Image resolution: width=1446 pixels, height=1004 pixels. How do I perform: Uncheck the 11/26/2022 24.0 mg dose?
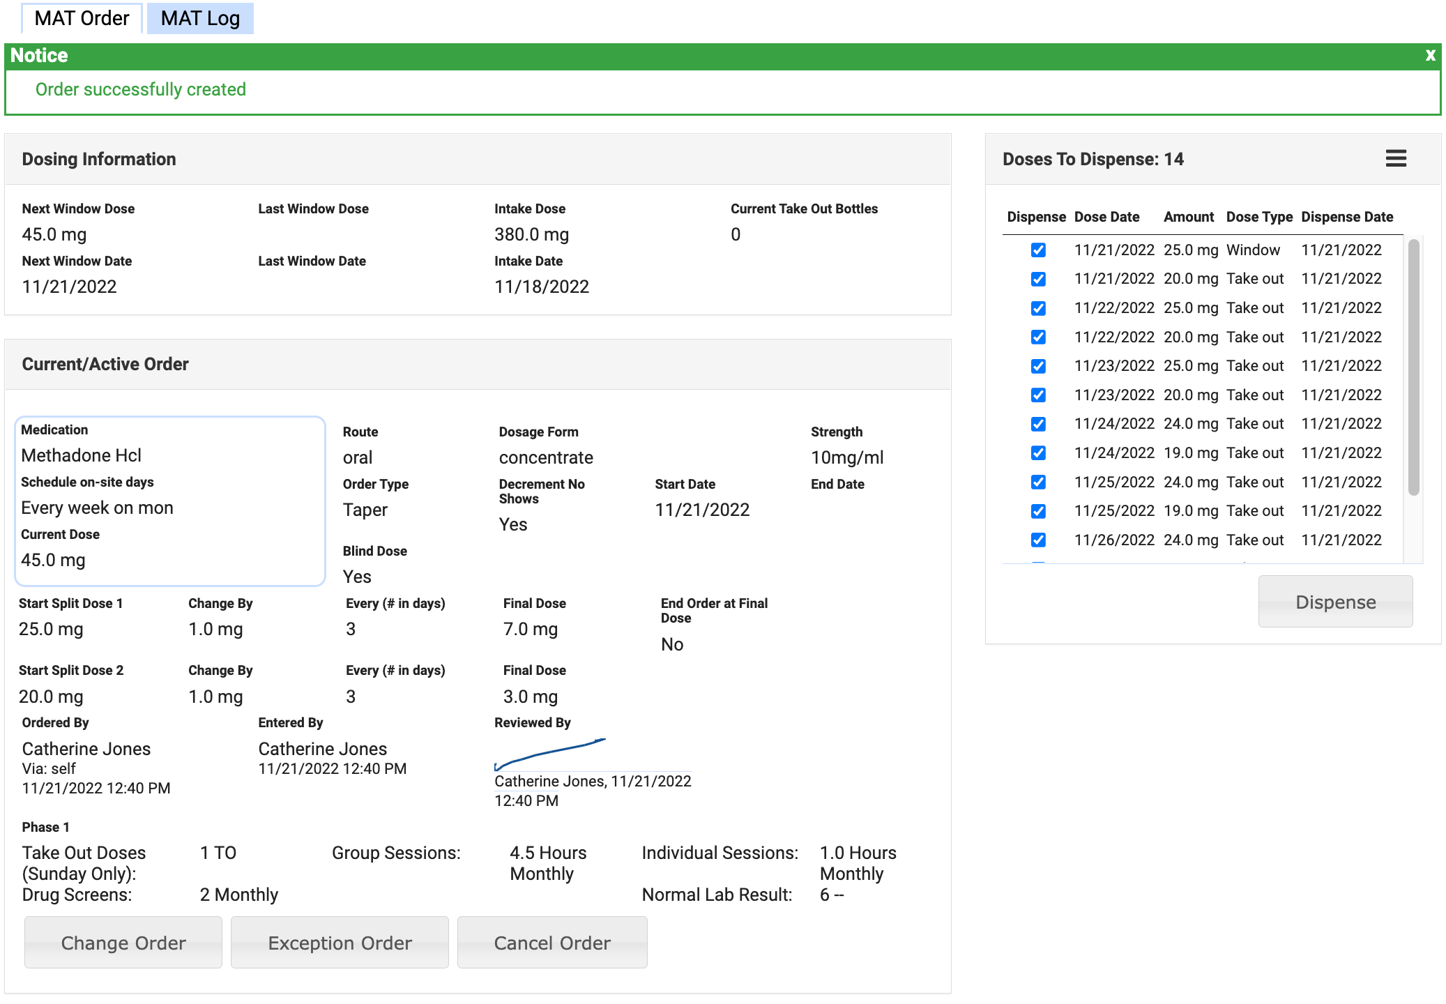coord(1038,540)
